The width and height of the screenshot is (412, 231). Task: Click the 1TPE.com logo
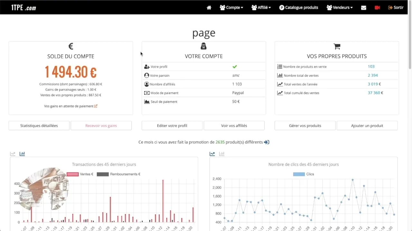coord(23,7)
